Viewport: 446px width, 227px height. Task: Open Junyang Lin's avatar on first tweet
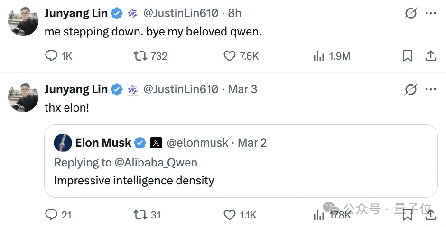click(x=23, y=21)
